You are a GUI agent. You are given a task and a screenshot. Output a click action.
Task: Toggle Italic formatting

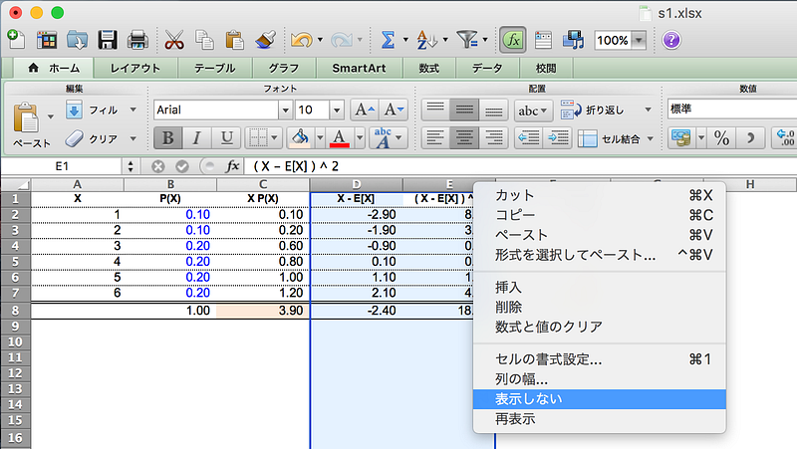196,137
